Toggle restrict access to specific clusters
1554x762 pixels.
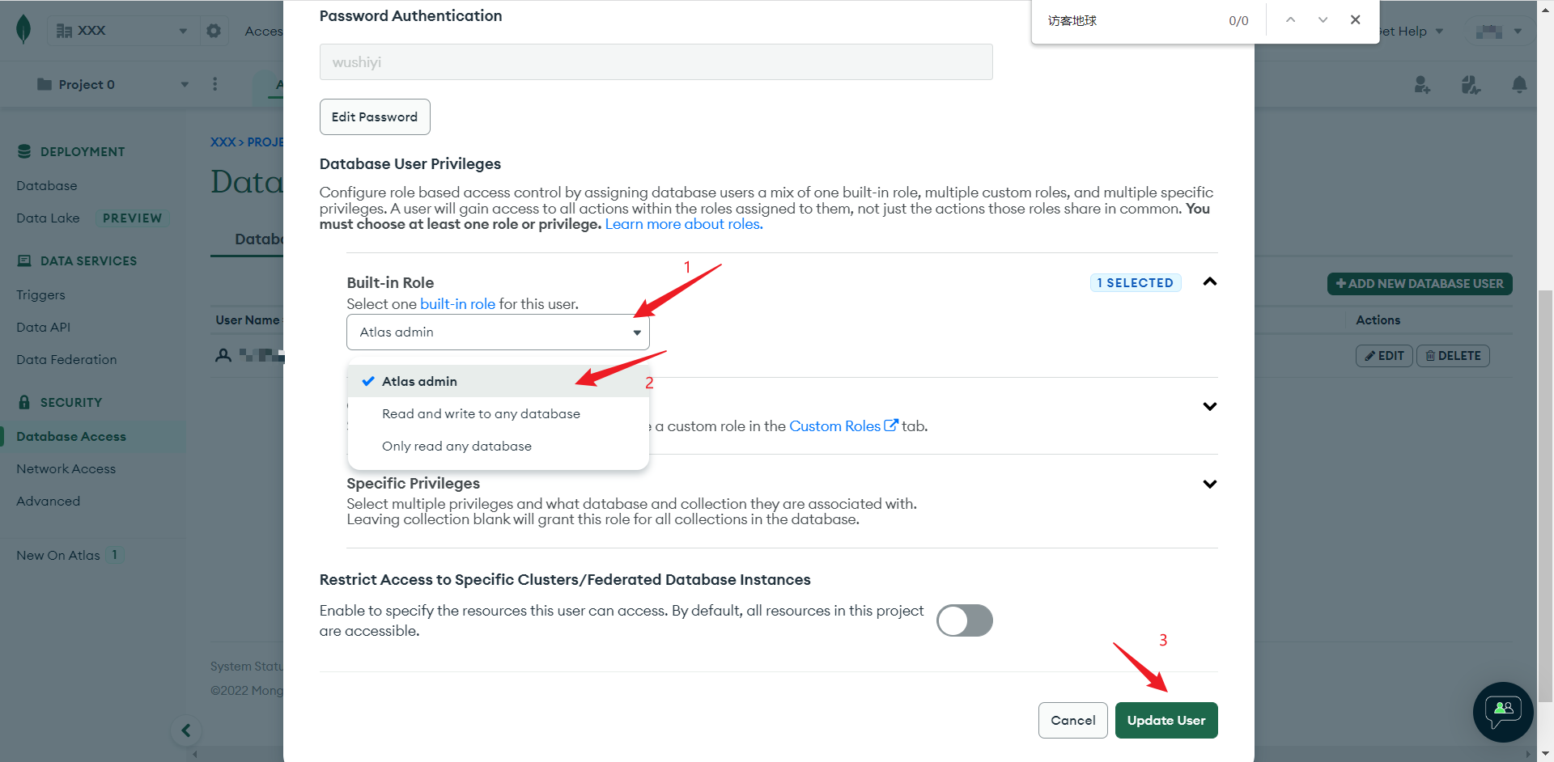click(964, 620)
